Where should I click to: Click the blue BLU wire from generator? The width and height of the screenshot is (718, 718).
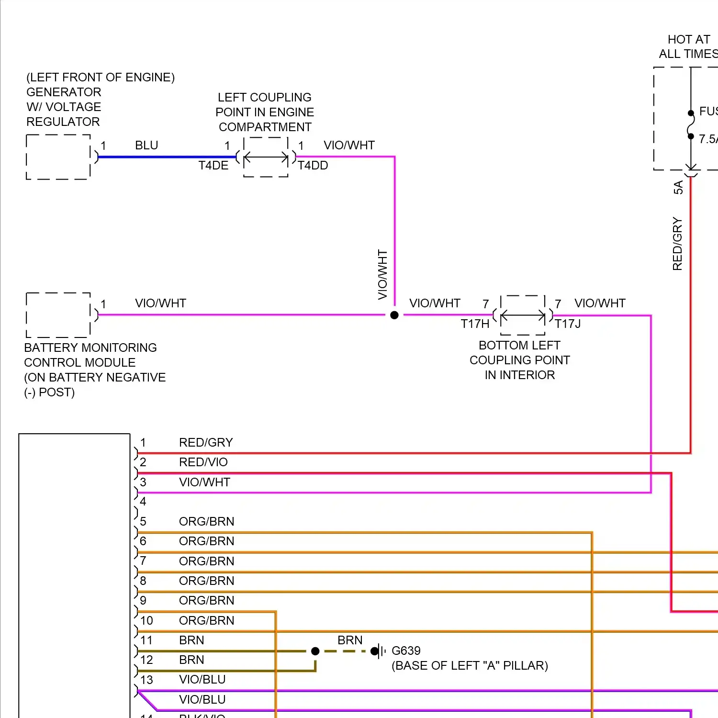(x=167, y=157)
